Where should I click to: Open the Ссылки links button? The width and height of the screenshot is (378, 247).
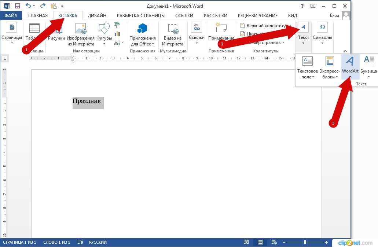[x=197, y=33]
